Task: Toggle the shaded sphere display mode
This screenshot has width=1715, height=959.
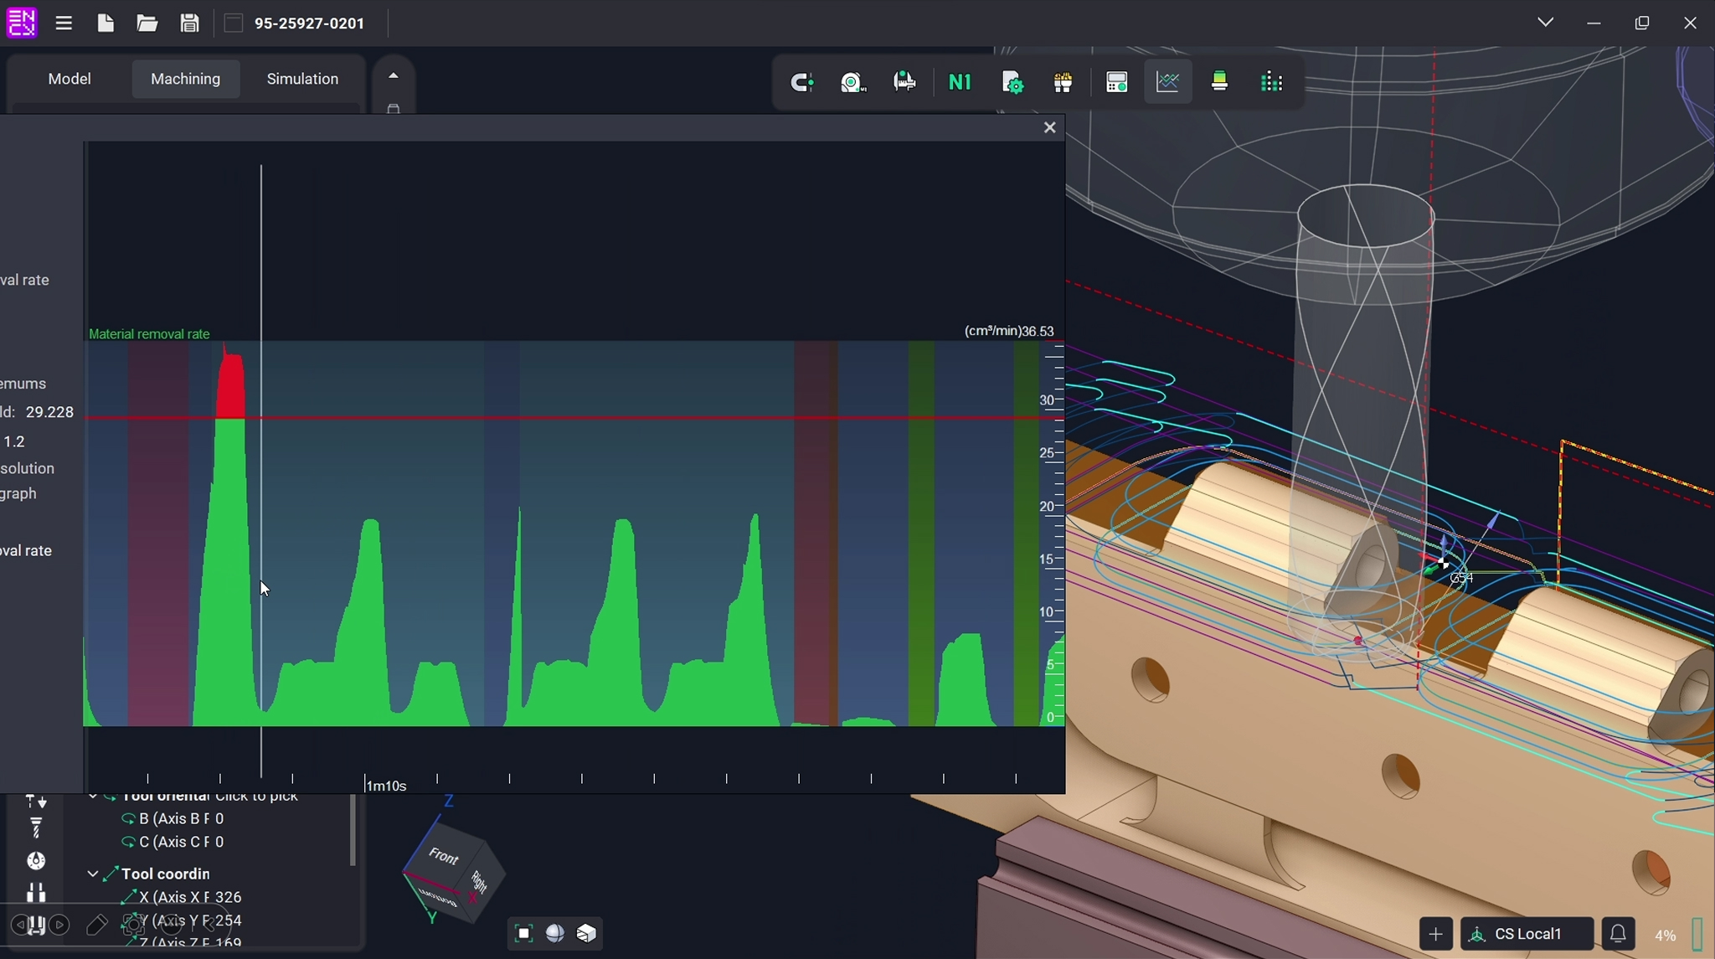Action: tap(555, 933)
